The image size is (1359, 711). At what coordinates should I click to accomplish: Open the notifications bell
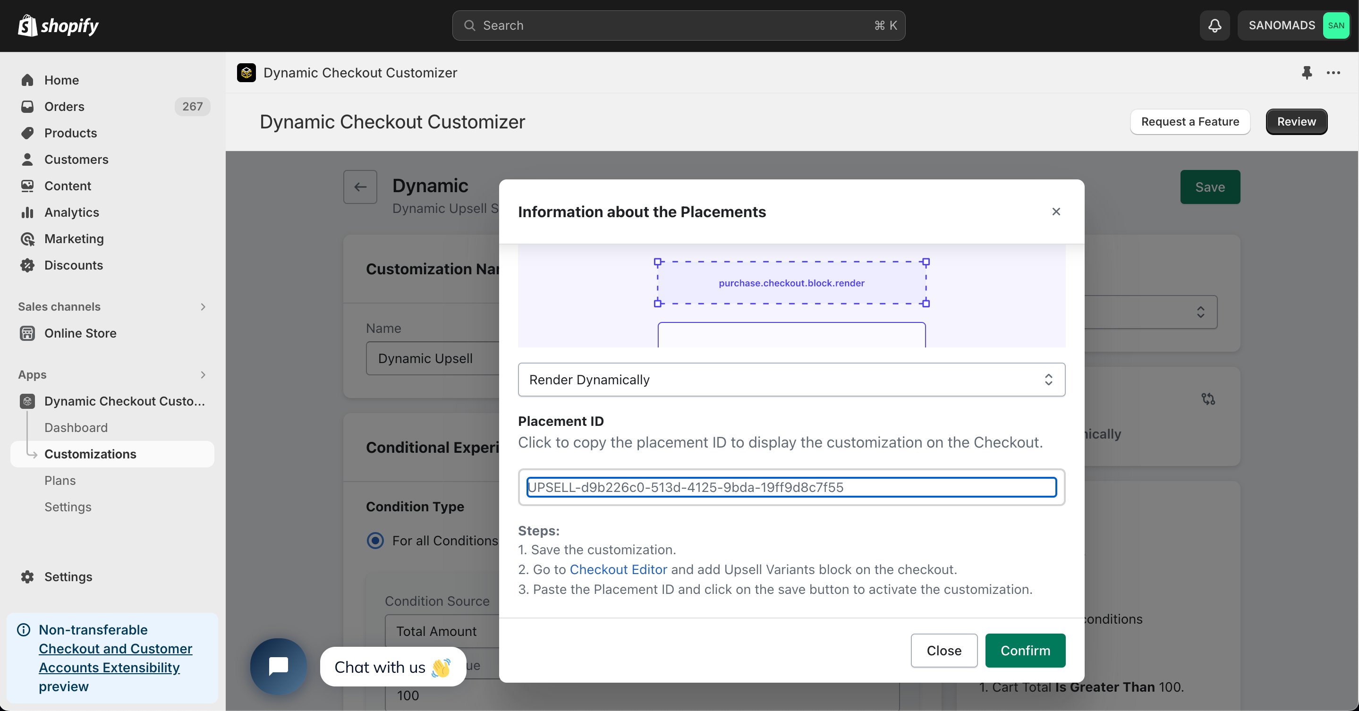click(1215, 25)
